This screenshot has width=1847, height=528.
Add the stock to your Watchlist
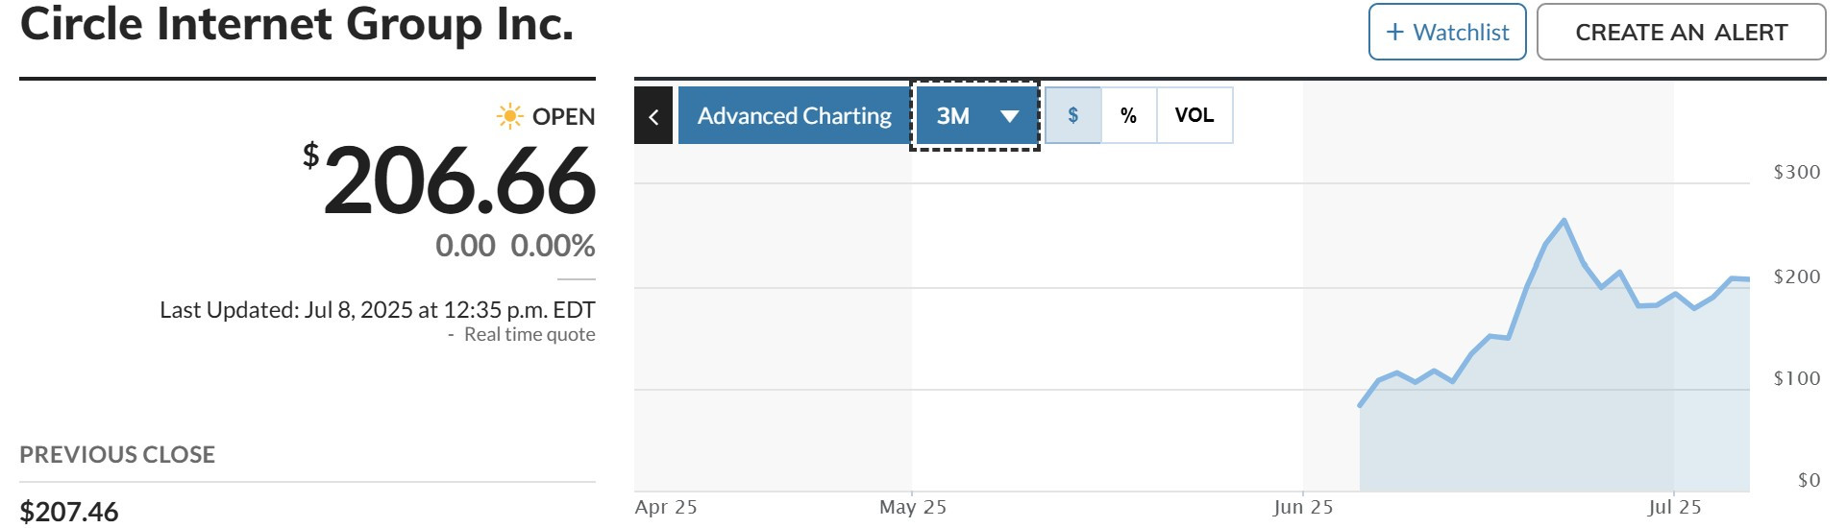click(x=1447, y=32)
